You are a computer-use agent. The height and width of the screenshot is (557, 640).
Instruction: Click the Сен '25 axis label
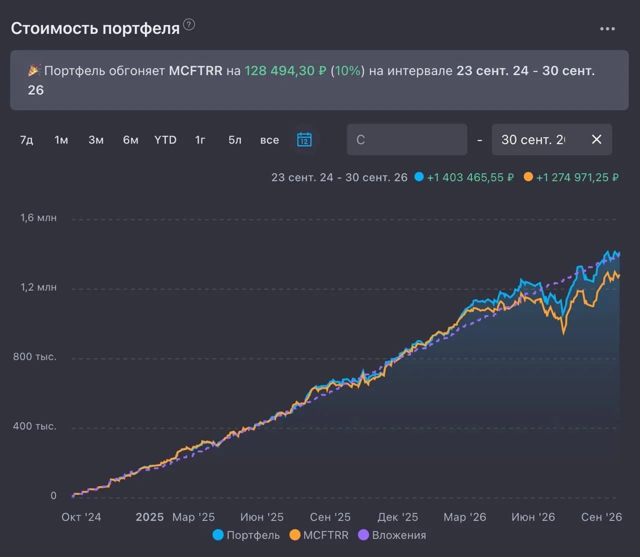point(330,517)
